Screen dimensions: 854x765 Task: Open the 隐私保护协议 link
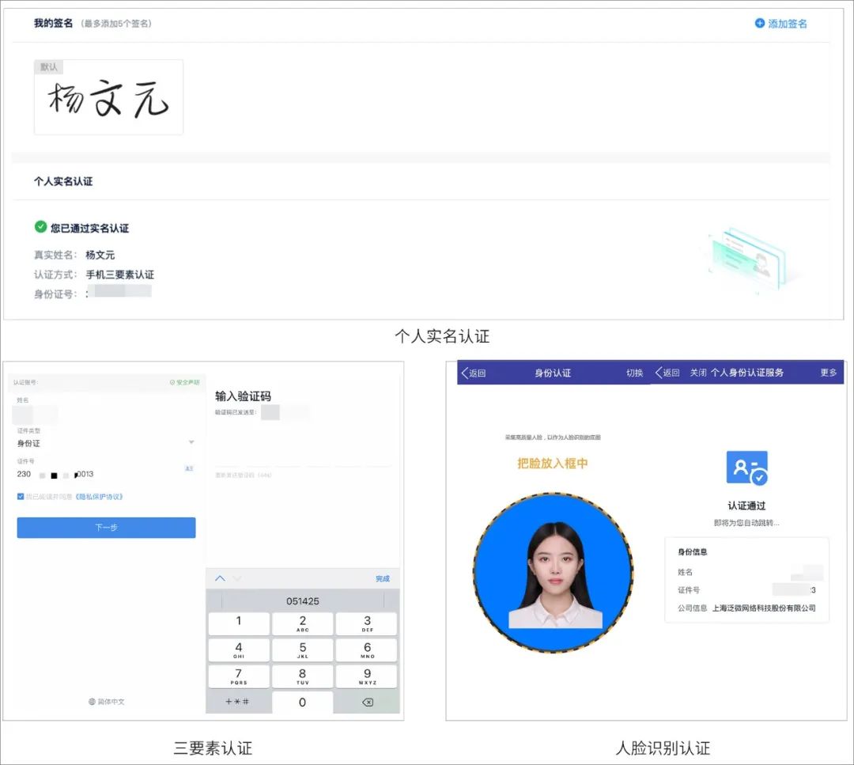tap(99, 497)
